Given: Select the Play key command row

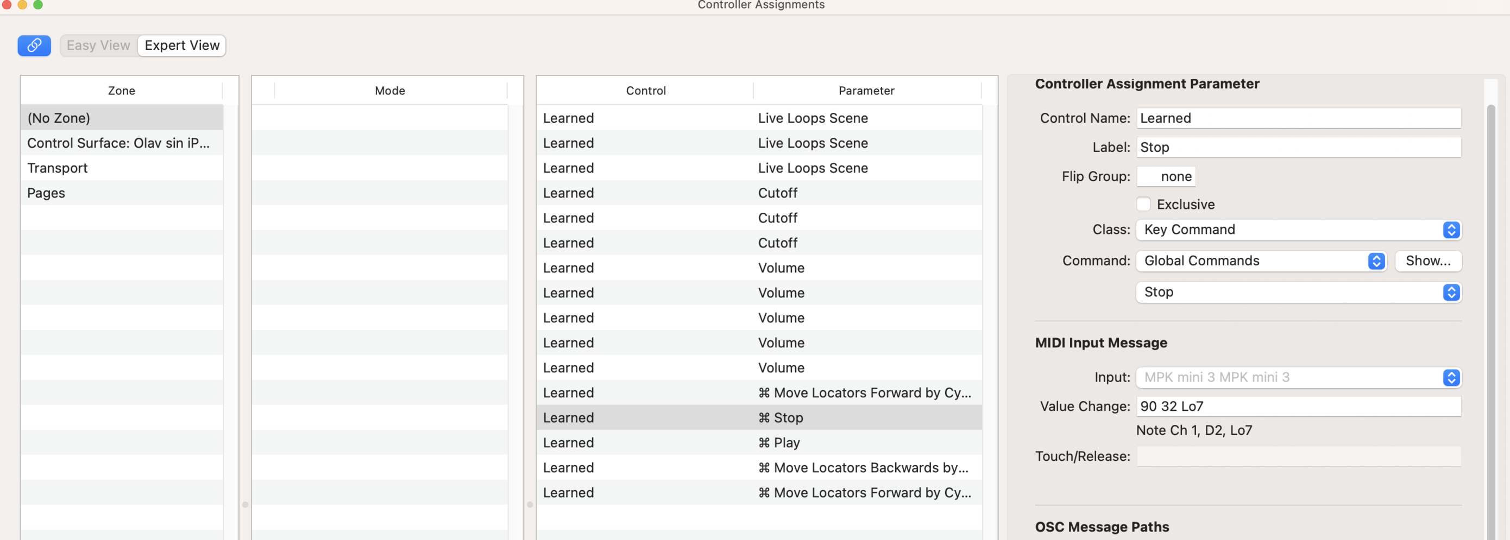Looking at the screenshot, I should (x=759, y=443).
